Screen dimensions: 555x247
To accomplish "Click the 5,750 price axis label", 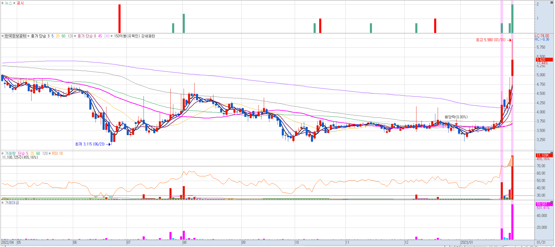I will click(541, 47).
